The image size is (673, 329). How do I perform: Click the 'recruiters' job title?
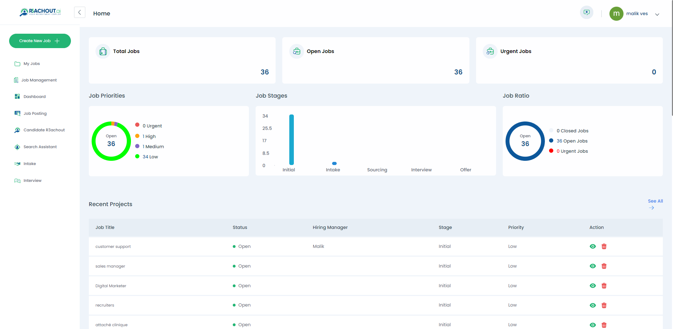click(105, 305)
